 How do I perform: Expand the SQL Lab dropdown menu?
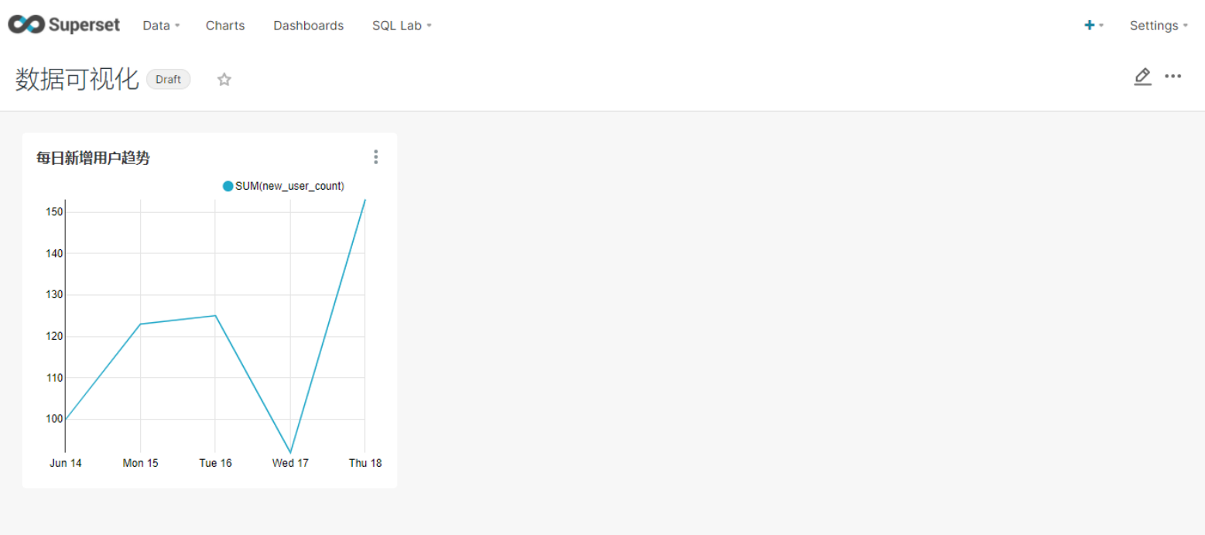[x=402, y=26]
